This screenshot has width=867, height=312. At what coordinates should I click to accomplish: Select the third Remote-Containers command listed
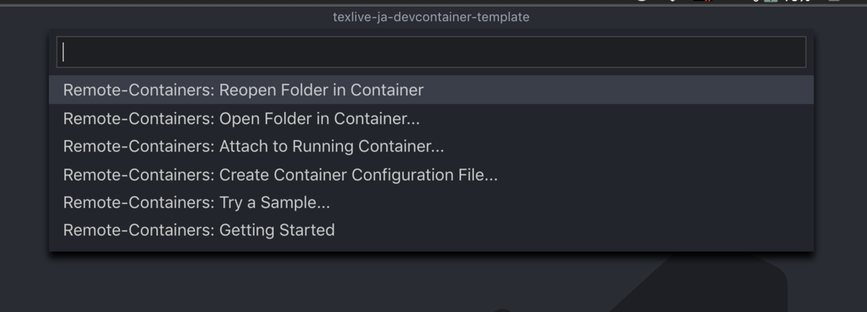point(254,147)
